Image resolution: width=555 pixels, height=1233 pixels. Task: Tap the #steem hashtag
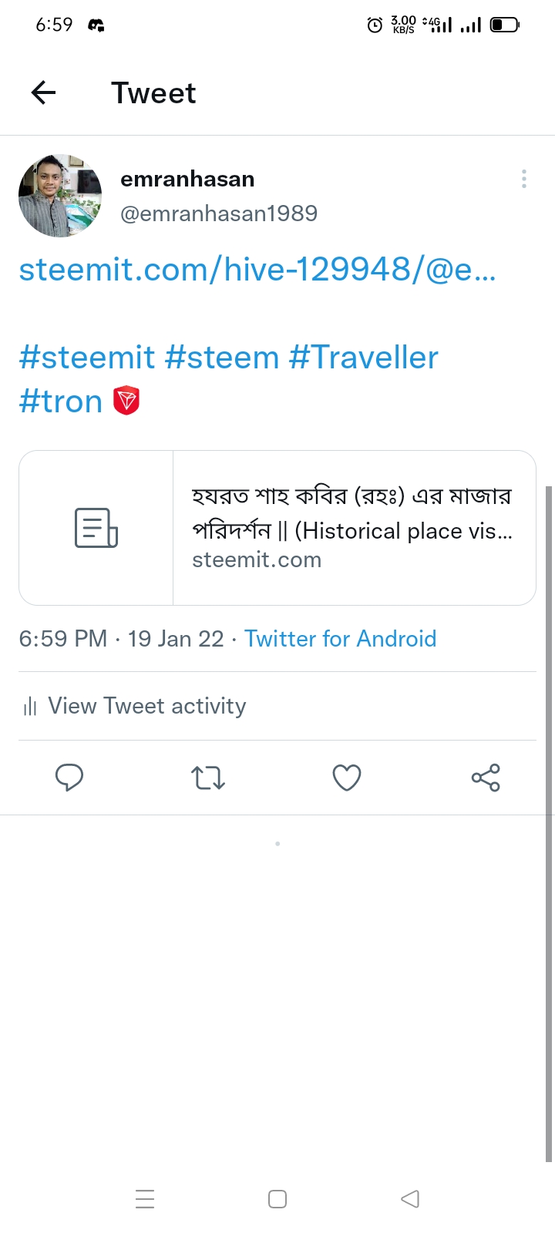[222, 358]
